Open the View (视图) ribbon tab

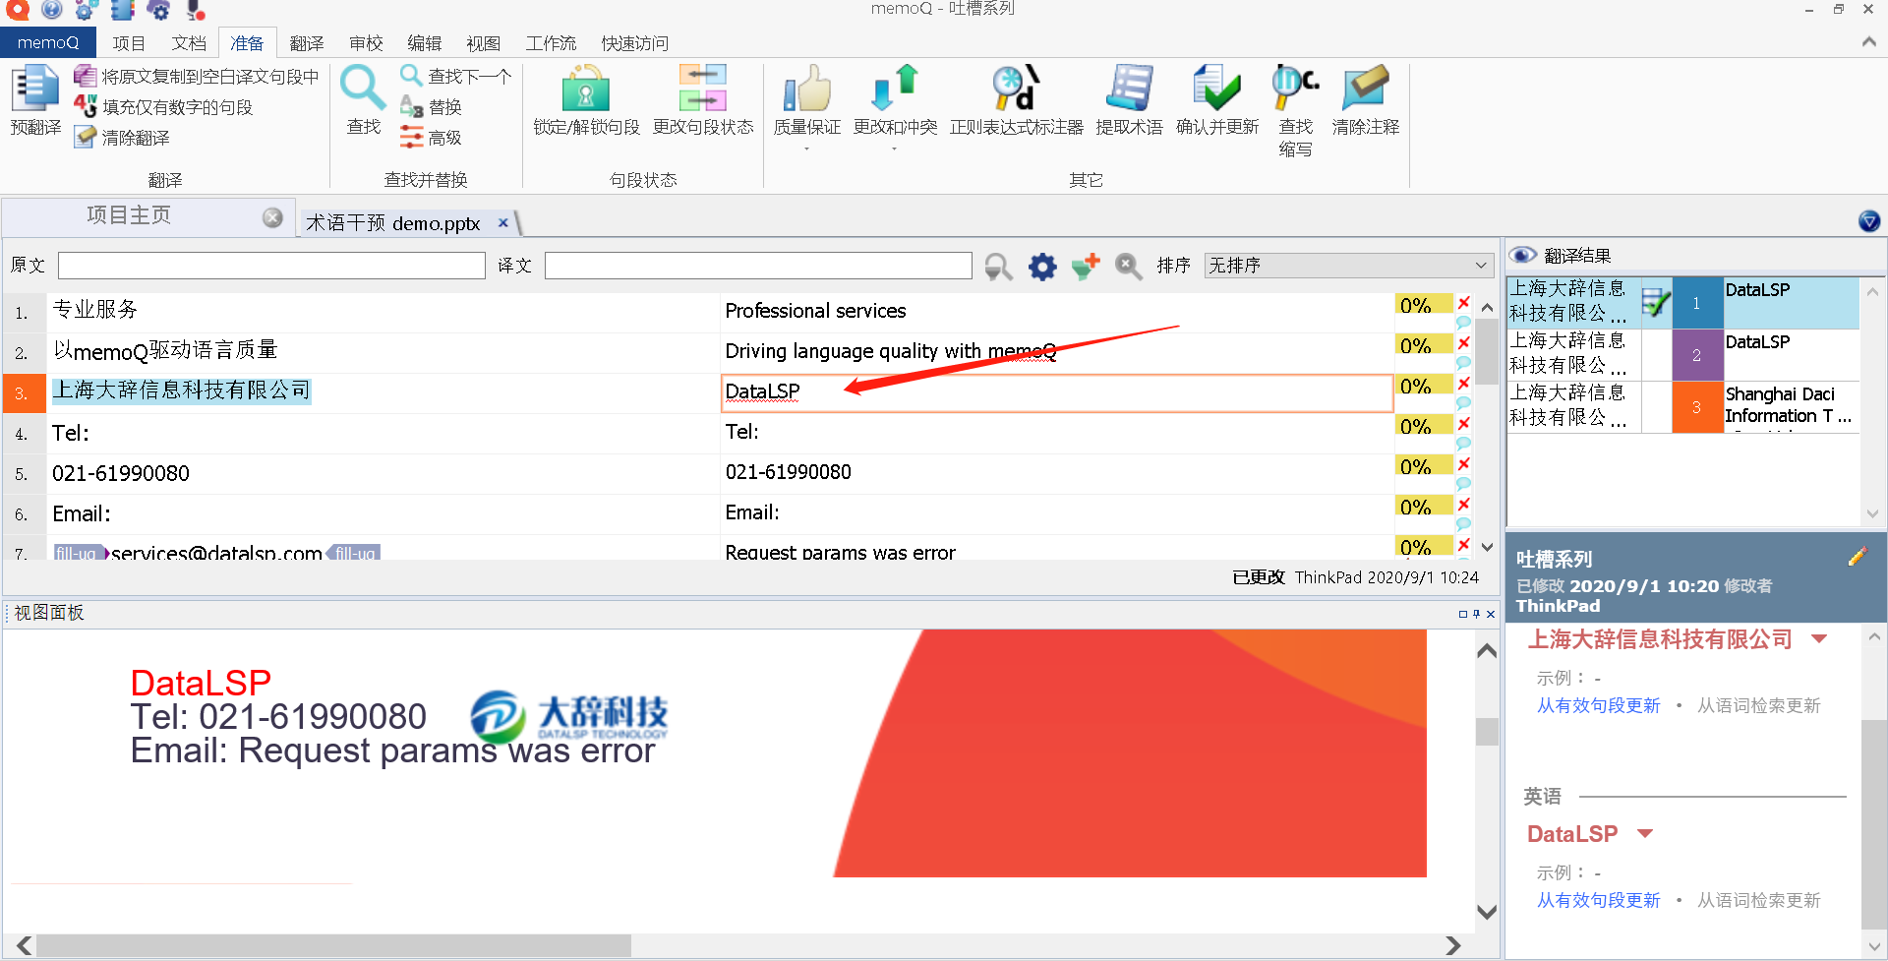coord(483,43)
